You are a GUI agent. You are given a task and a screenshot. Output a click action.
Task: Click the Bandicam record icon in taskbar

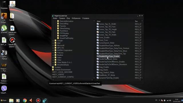(x=38, y=100)
